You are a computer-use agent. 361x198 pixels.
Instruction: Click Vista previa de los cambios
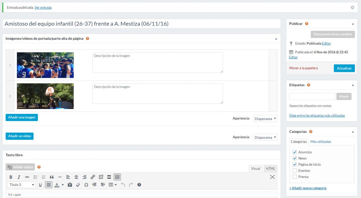click(333, 34)
